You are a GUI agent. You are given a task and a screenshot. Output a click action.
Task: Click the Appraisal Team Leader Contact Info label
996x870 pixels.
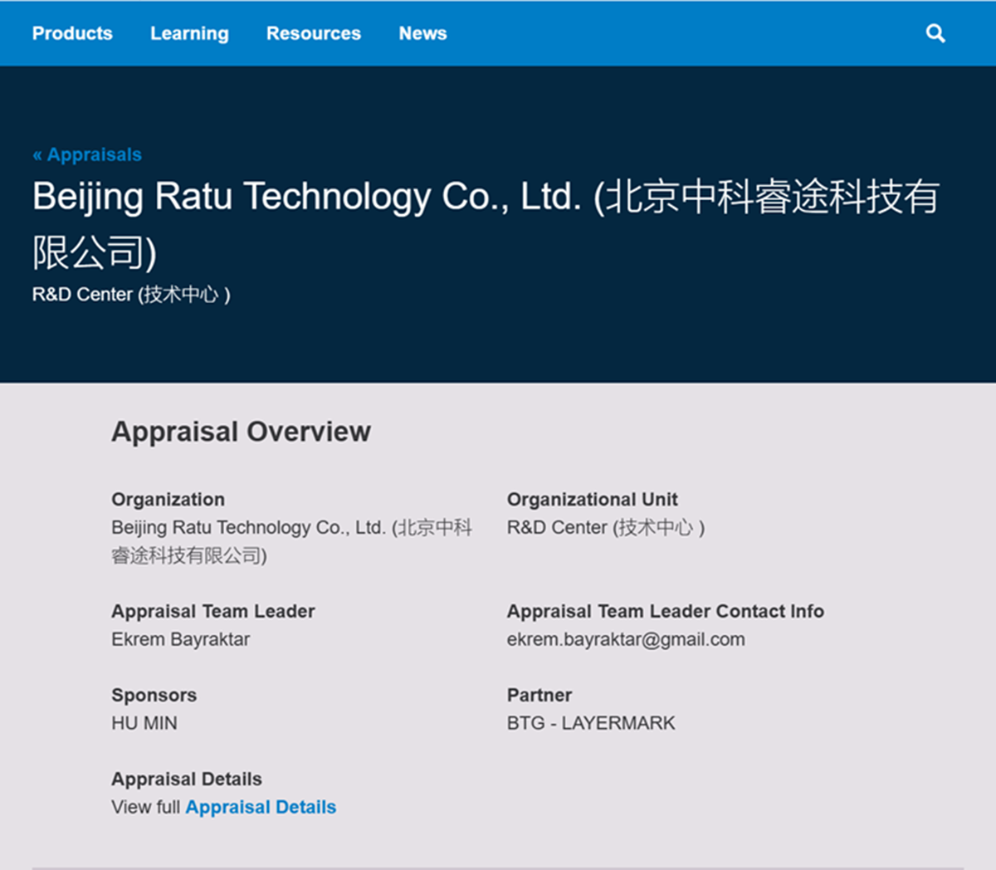[x=666, y=611]
